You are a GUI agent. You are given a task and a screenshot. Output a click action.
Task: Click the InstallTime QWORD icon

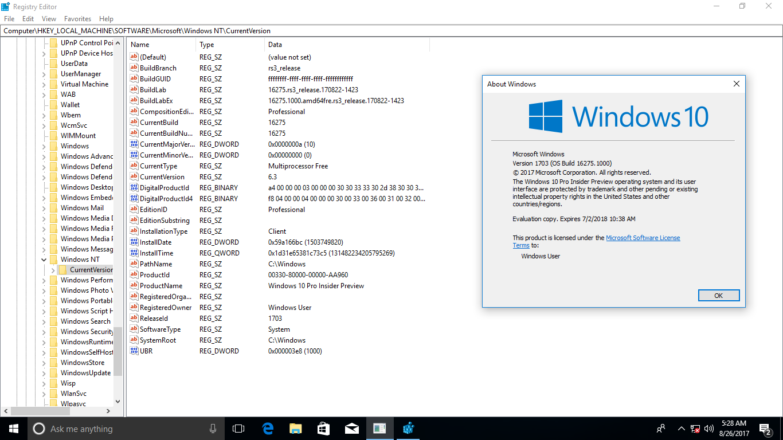coord(134,253)
